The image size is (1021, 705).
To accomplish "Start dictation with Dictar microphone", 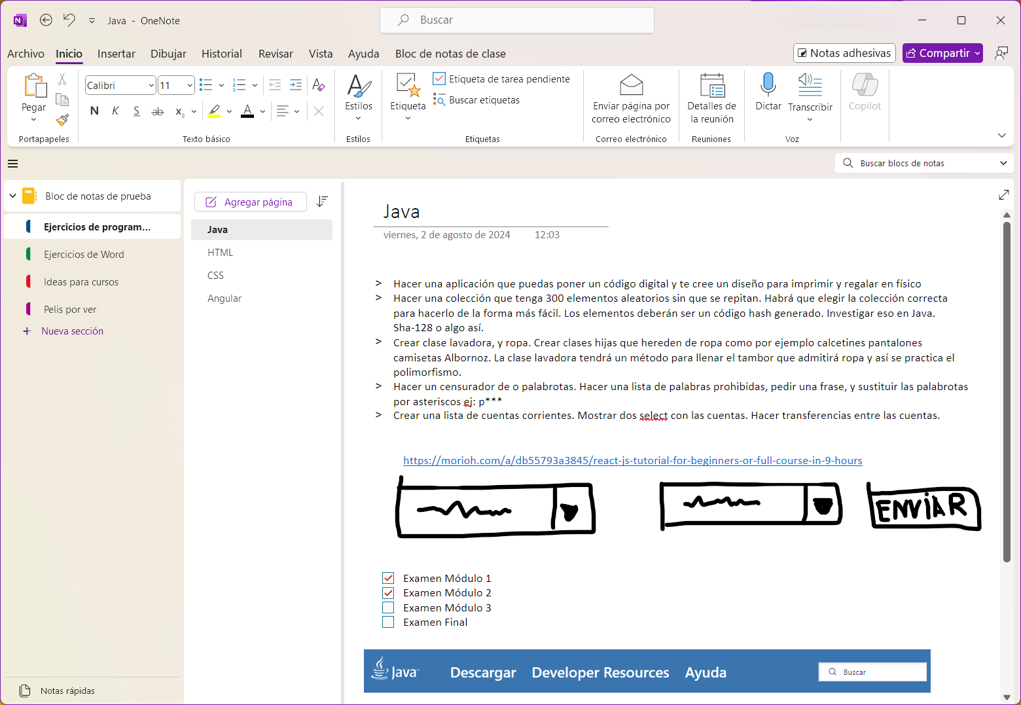I will pyautogui.click(x=768, y=92).
